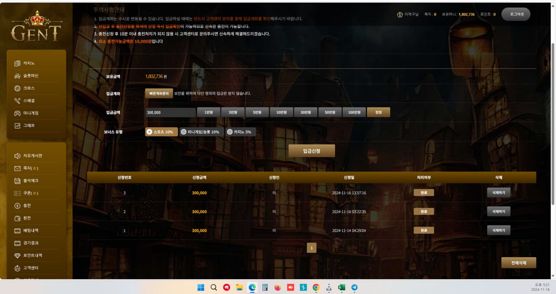Open the 충전 menu item

[x=27, y=206]
